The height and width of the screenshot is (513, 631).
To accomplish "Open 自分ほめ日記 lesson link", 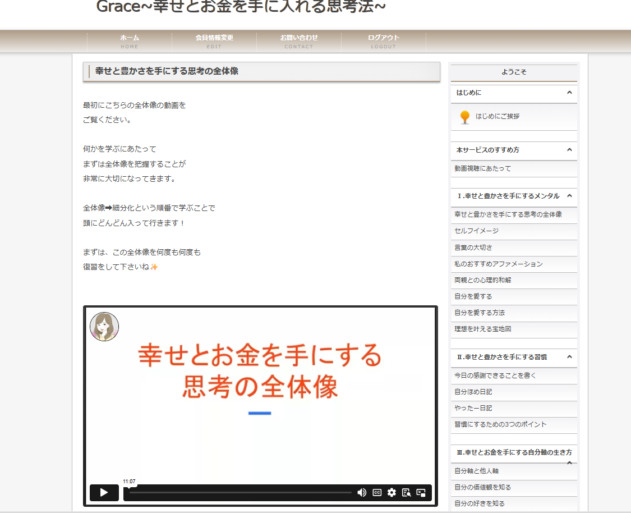I will [473, 392].
